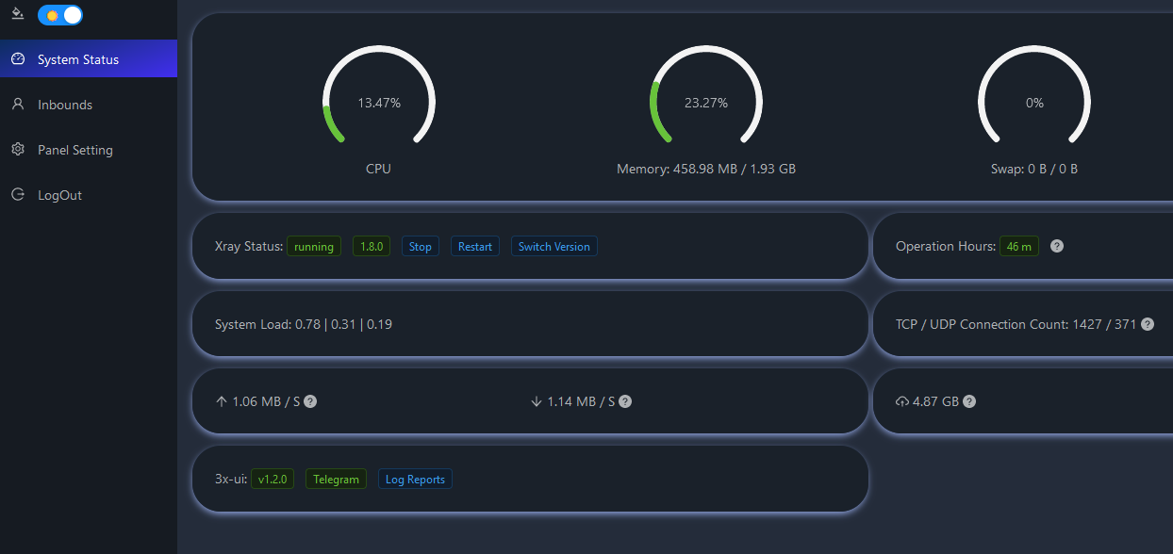Open the Telegram link tag
Screen dimensions: 1173x554
336,480
